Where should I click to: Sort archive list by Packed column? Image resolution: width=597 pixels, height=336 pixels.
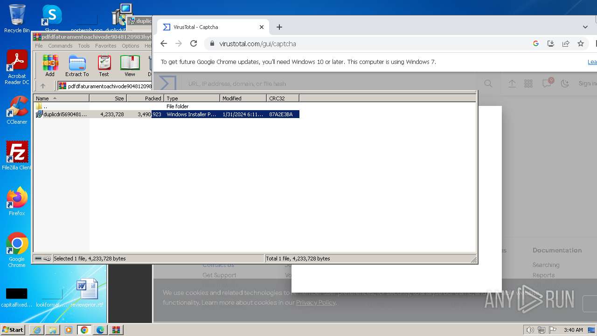click(x=145, y=98)
